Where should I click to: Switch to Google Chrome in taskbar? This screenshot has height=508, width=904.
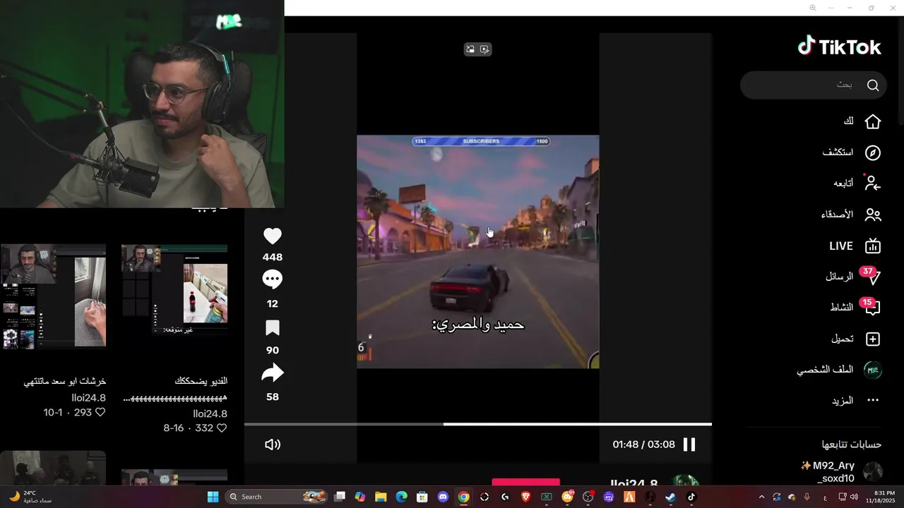click(x=463, y=497)
